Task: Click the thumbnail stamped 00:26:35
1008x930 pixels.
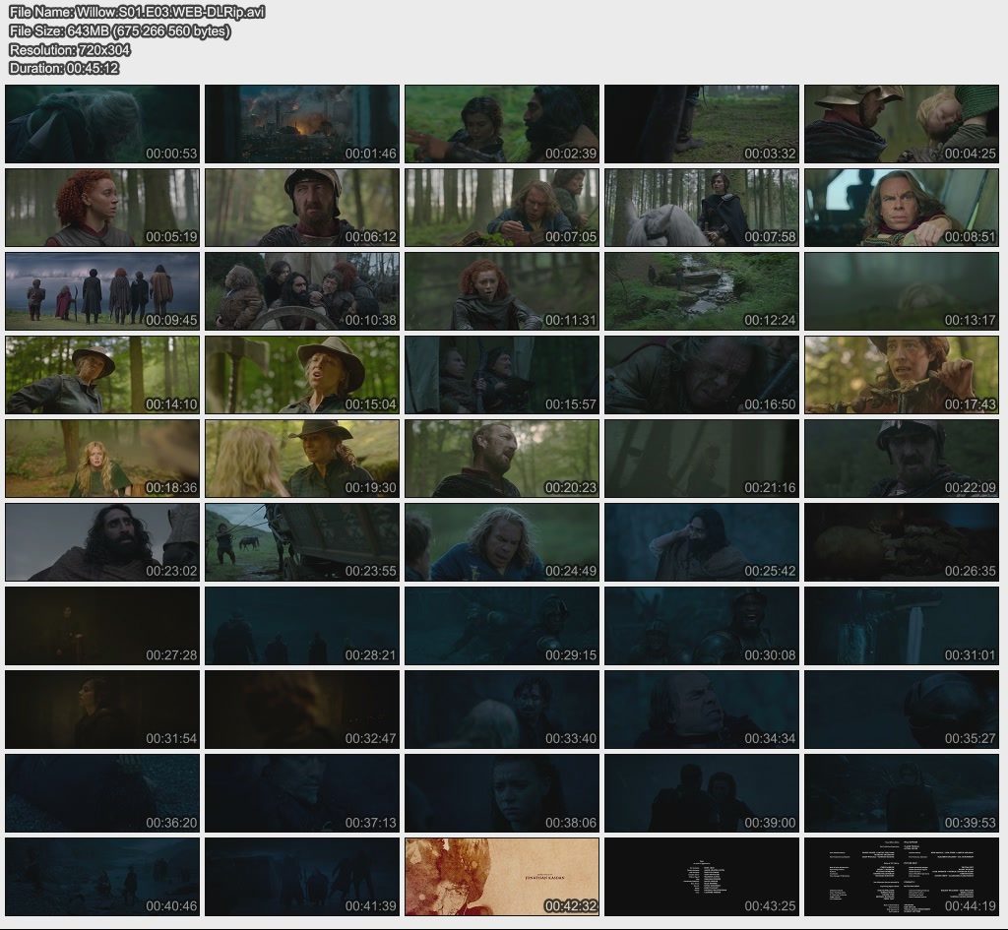Action: click(902, 542)
